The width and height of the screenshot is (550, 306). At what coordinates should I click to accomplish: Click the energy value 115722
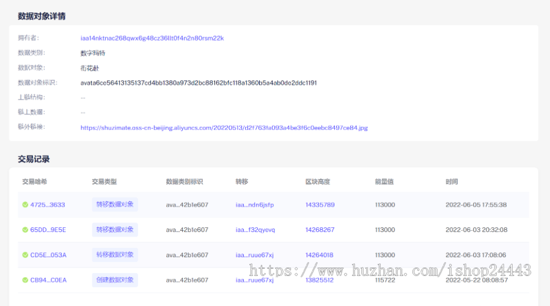pyautogui.click(x=385, y=280)
